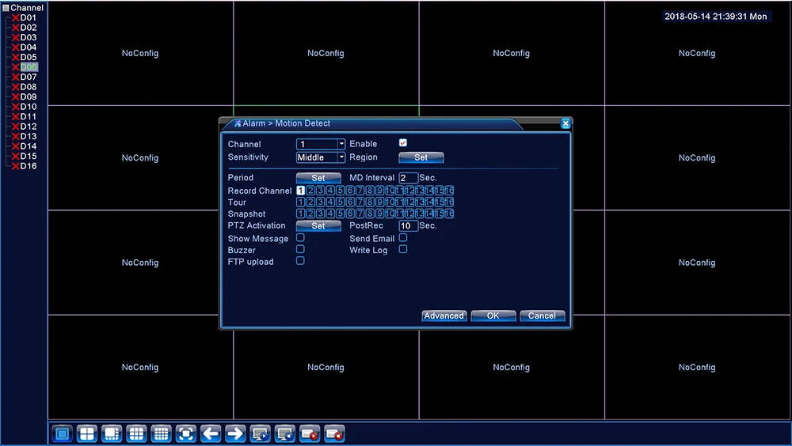The image size is (792, 446).
Task: Toggle the FTP upload checkbox
Action: (300, 261)
